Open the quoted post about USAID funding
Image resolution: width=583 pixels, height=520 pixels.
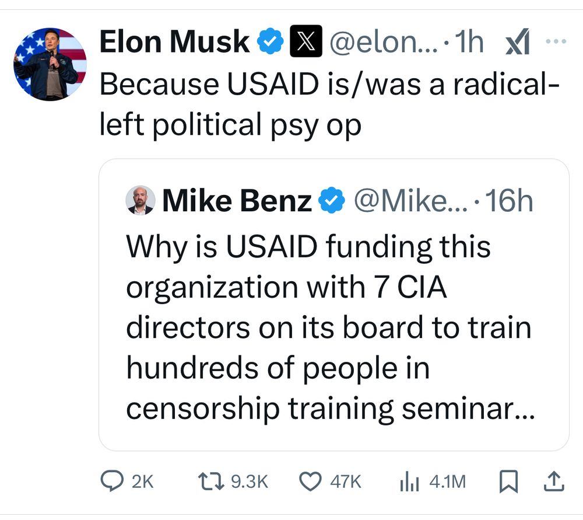[x=334, y=305]
